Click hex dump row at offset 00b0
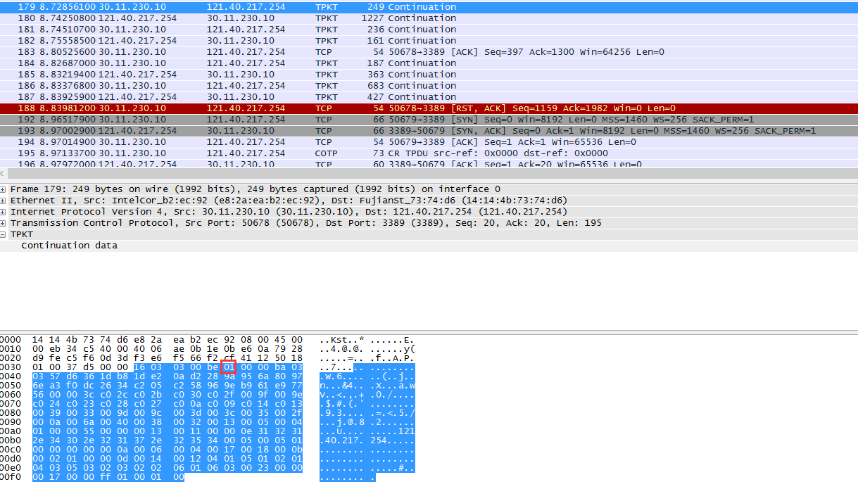Screen dimensions: 858x482 [x=209, y=440]
